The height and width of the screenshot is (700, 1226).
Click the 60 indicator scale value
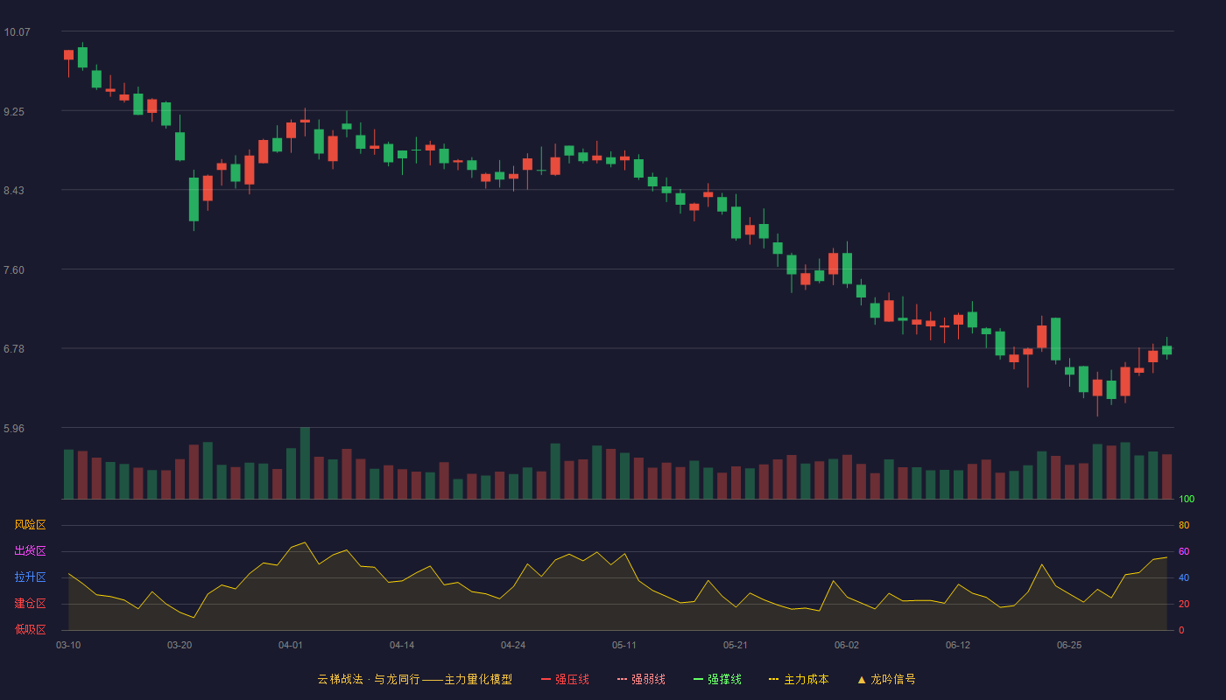[1184, 551]
